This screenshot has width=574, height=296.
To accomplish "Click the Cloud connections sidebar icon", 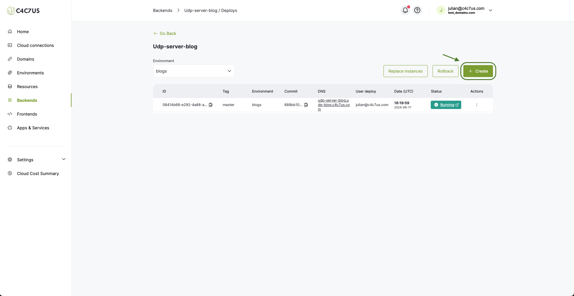I will 10,45.
